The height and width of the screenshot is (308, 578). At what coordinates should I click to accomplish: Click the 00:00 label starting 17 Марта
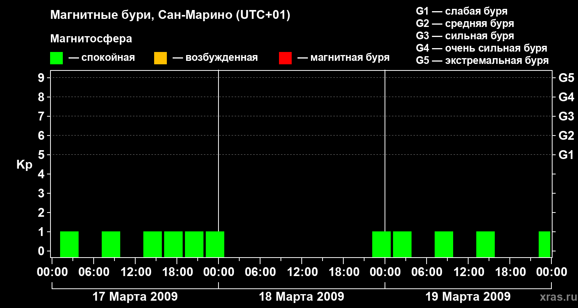[x=52, y=272]
